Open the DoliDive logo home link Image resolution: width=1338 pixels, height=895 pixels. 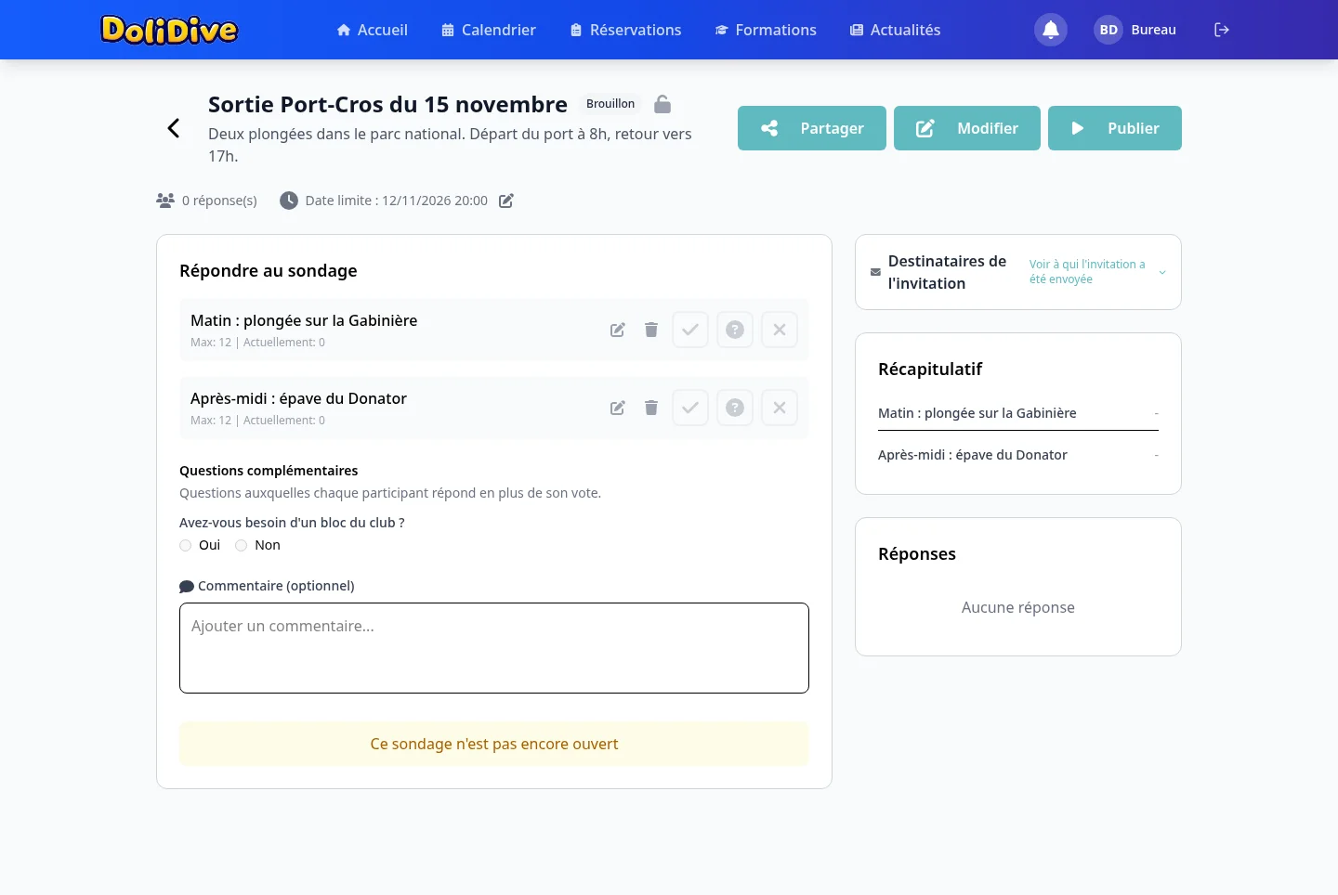click(x=169, y=30)
